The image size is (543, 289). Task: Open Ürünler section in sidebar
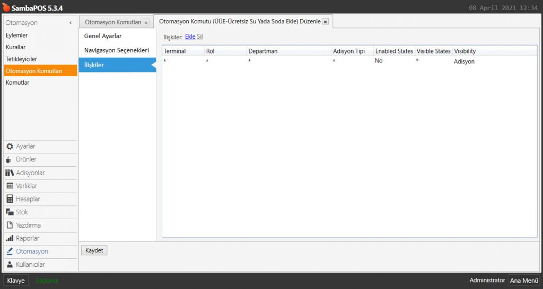pyautogui.click(x=26, y=160)
